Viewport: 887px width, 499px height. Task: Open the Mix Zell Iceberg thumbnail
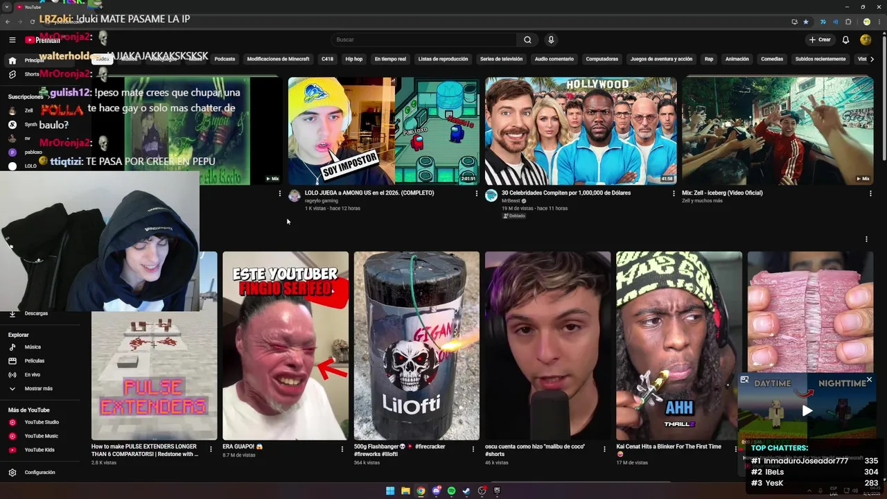778,131
